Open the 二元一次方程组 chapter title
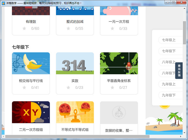 click(31, 130)
